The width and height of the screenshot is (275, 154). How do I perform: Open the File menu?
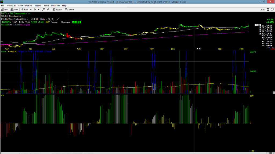coord(3,6)
